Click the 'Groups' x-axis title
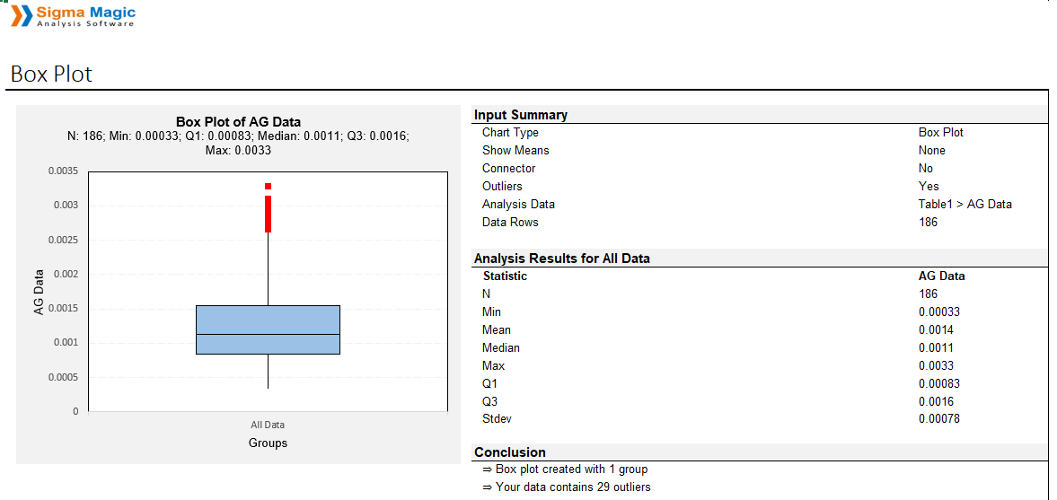This screenshot has height=500, width=1057. pos(268,443)
